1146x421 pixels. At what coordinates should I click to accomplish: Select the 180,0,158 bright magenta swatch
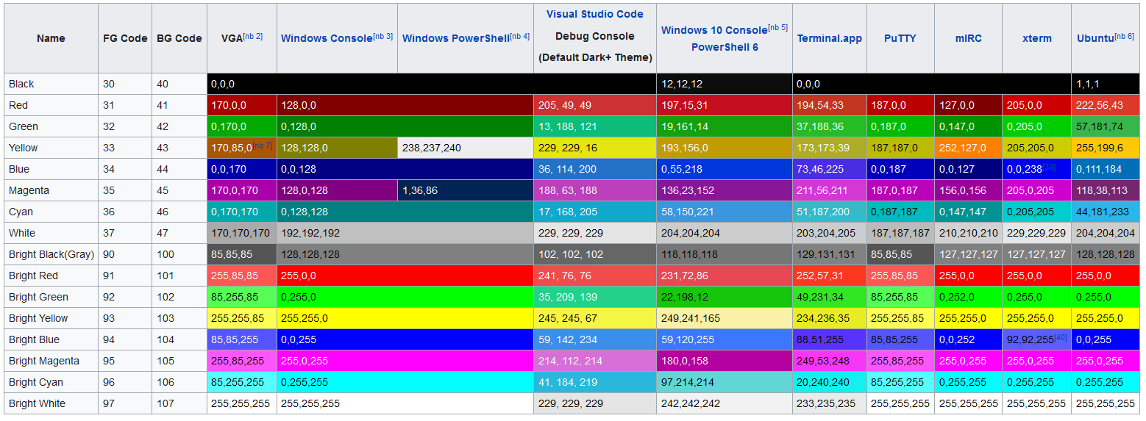725,361
